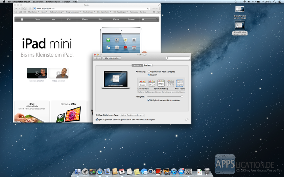Reload page in Safari address bar

(x=148, y=8)
